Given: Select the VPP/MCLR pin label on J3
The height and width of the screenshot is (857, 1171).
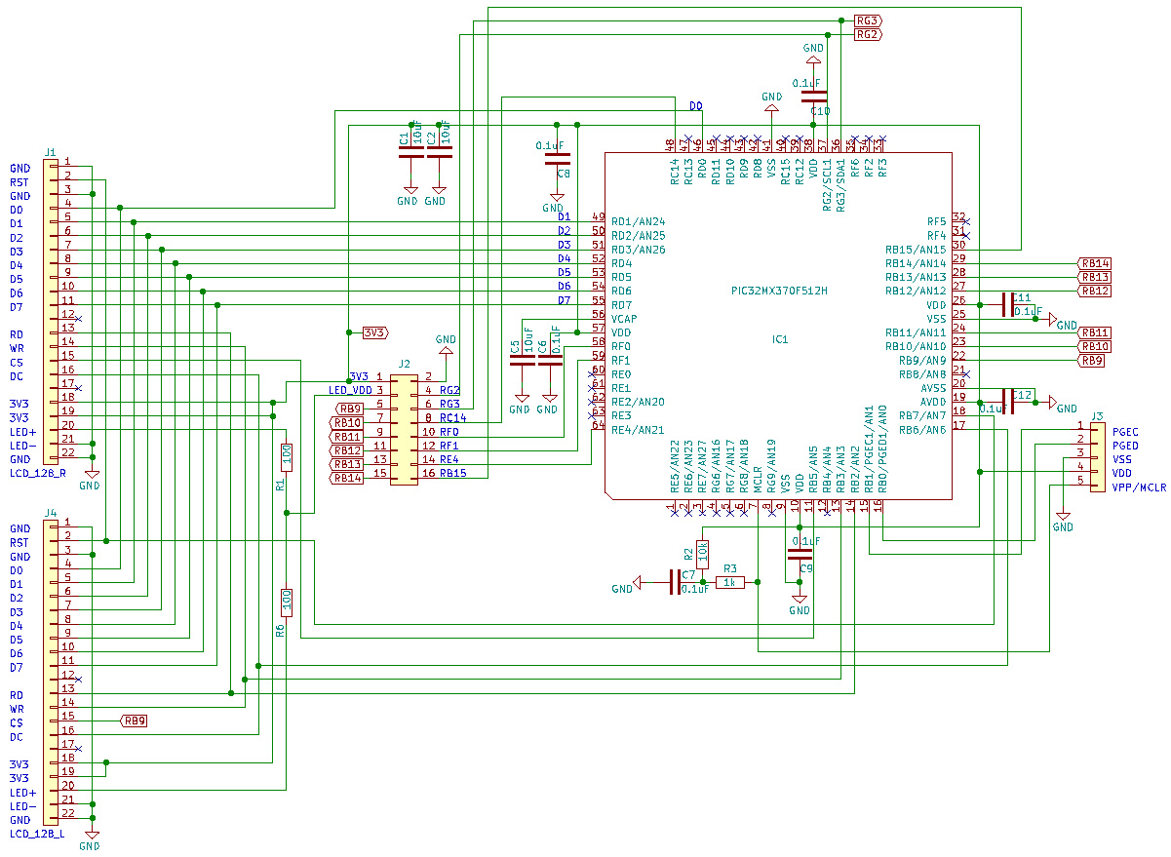Looking at the screenshot, I should pyautogui.click(x=1138, y=487).
